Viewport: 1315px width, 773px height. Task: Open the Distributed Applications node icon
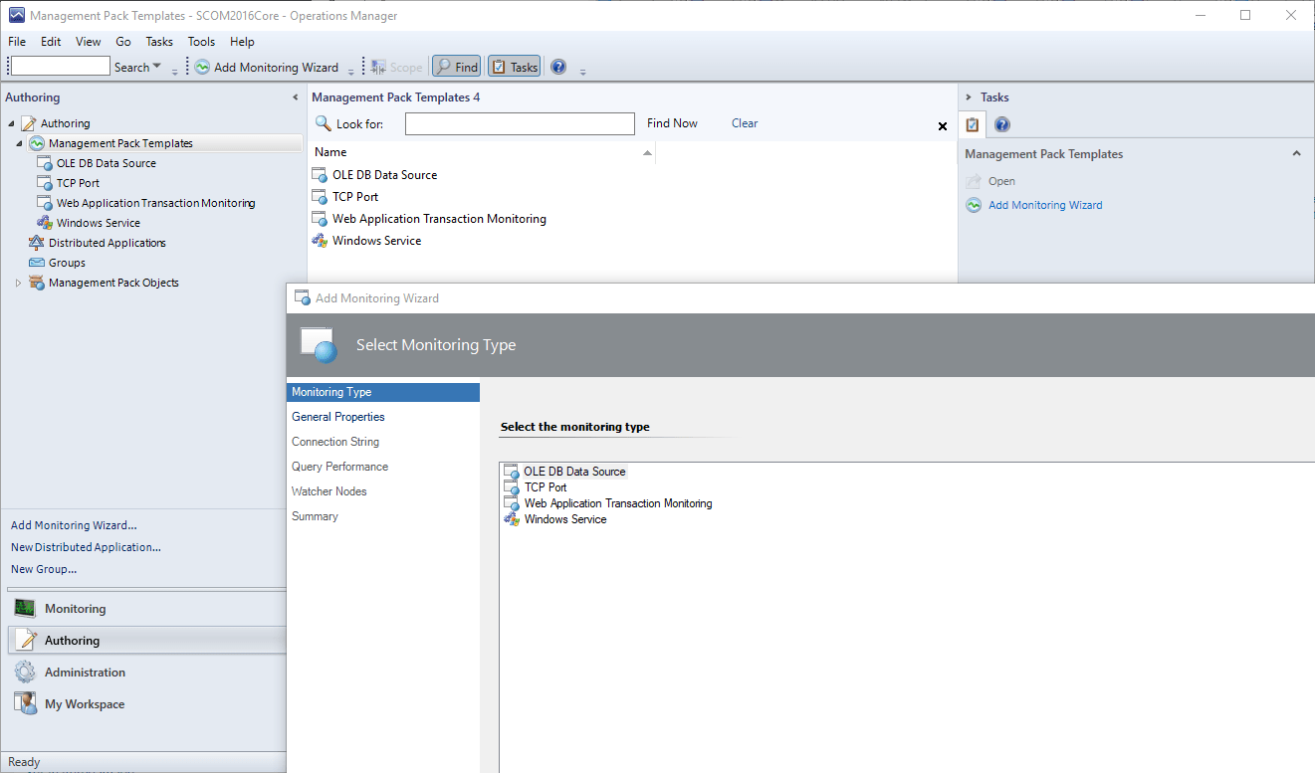click(37, 243)
